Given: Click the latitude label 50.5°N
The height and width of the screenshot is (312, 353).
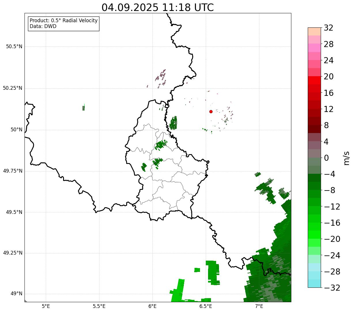Looking at the screenshot, I should (x=14, y=46).
